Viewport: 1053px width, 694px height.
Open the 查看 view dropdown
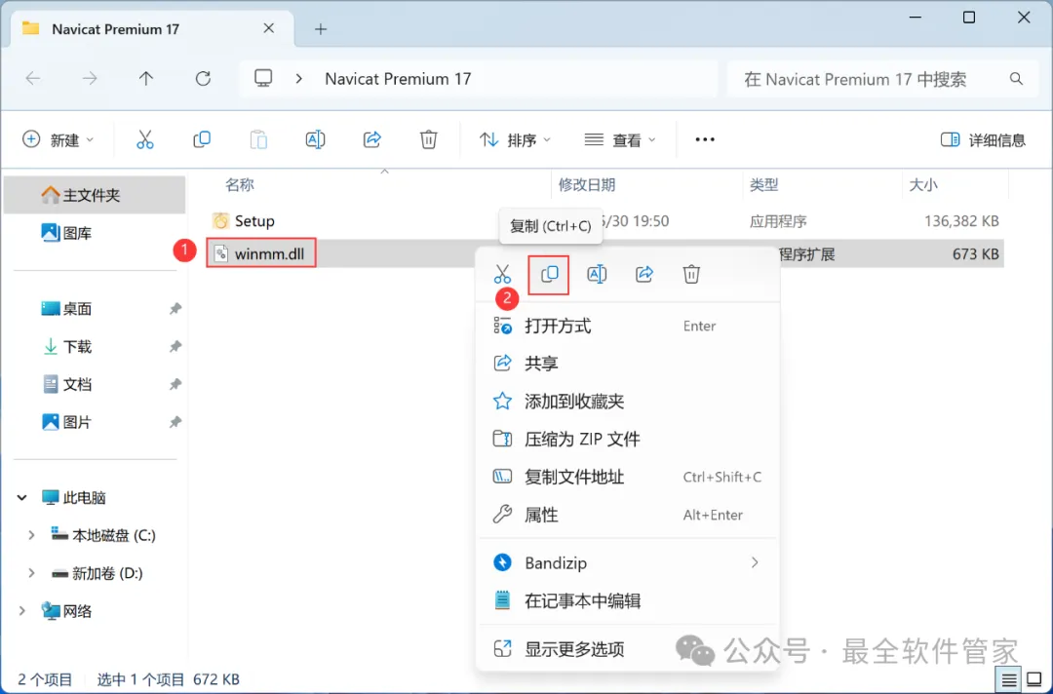tap(620, 139)
